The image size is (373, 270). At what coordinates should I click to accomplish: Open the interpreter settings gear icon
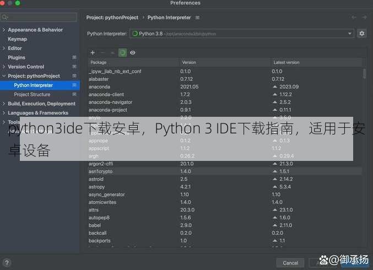tap(362, 34)
